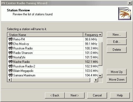Click the station icon next to Eho Moskvy
Screen dimensions: 133x102
(11, 44)
